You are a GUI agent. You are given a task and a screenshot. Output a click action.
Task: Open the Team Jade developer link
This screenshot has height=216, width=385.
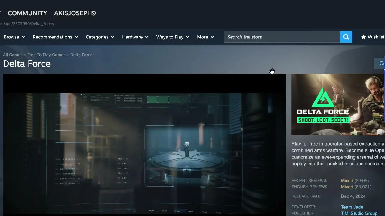point(352,207)
